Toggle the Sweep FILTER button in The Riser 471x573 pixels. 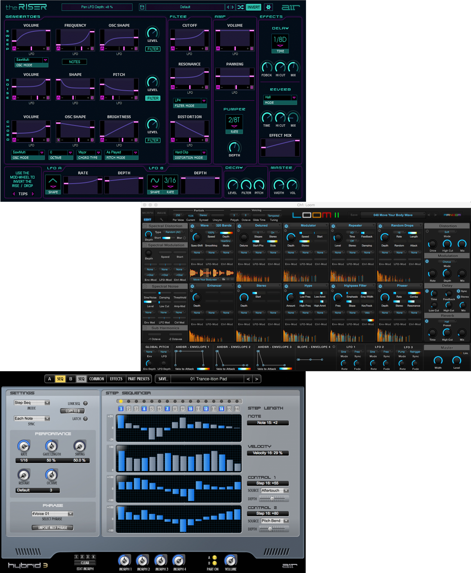[153, 49]
